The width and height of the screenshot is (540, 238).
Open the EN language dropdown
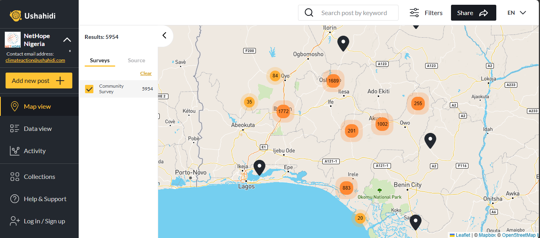click(517, 13)
